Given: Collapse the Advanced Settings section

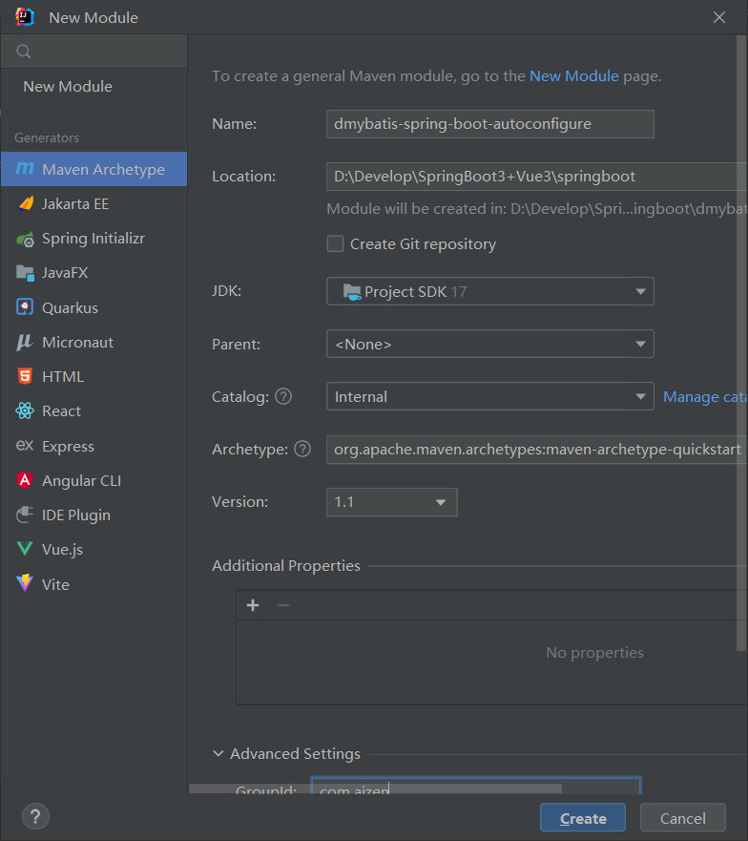Looking at the screenshot, I should pyautogui.click(x=218, y=753).
